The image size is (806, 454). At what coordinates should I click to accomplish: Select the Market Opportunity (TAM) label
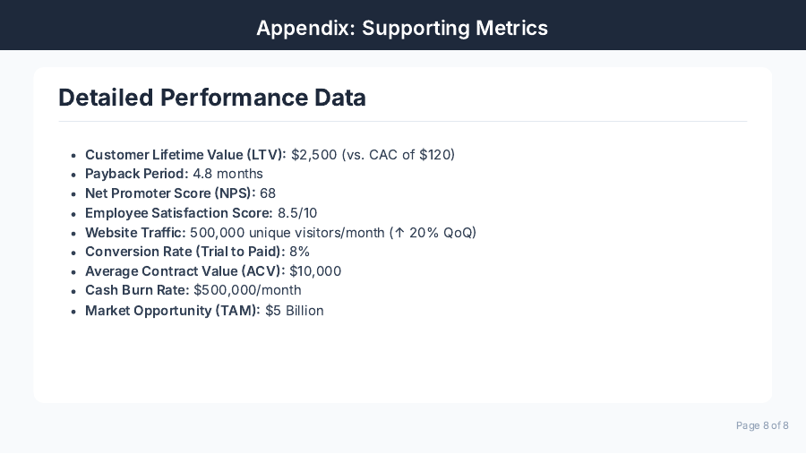[x=173, y=311]
